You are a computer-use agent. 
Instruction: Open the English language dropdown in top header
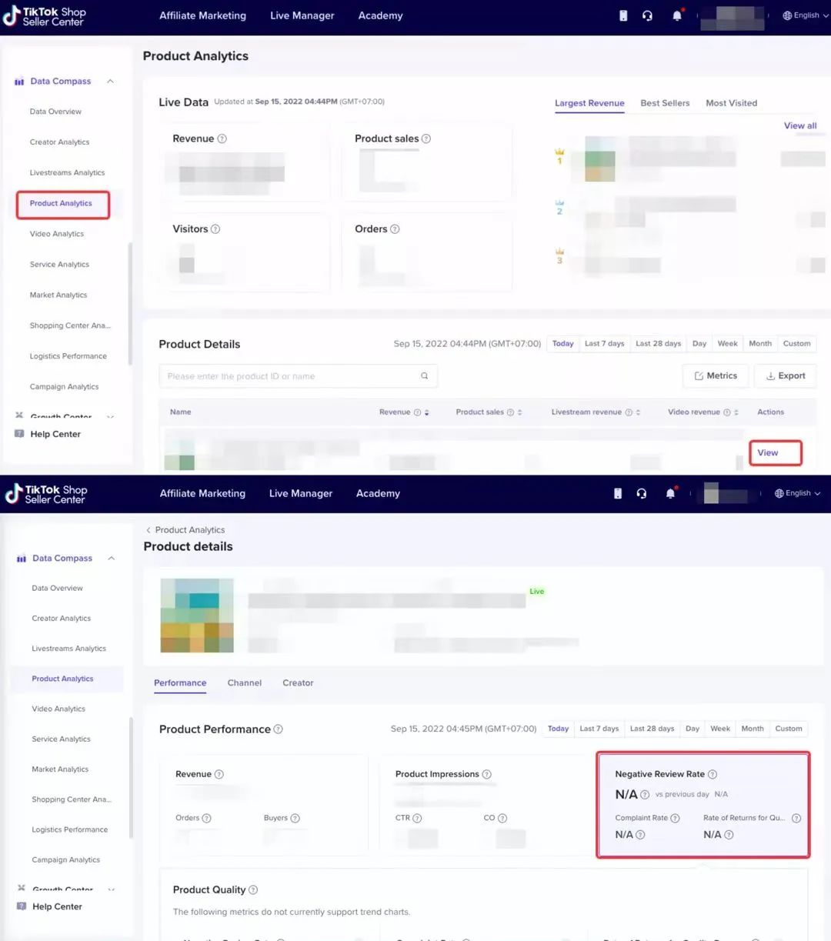coord(801,15)
